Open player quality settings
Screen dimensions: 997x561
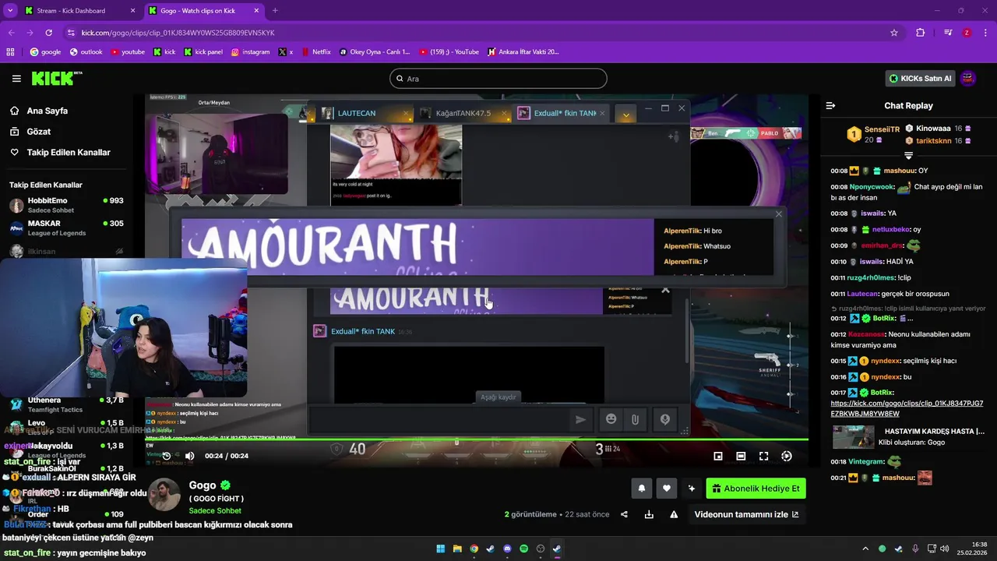787,456
